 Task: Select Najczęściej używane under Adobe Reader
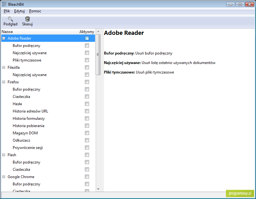48,53
